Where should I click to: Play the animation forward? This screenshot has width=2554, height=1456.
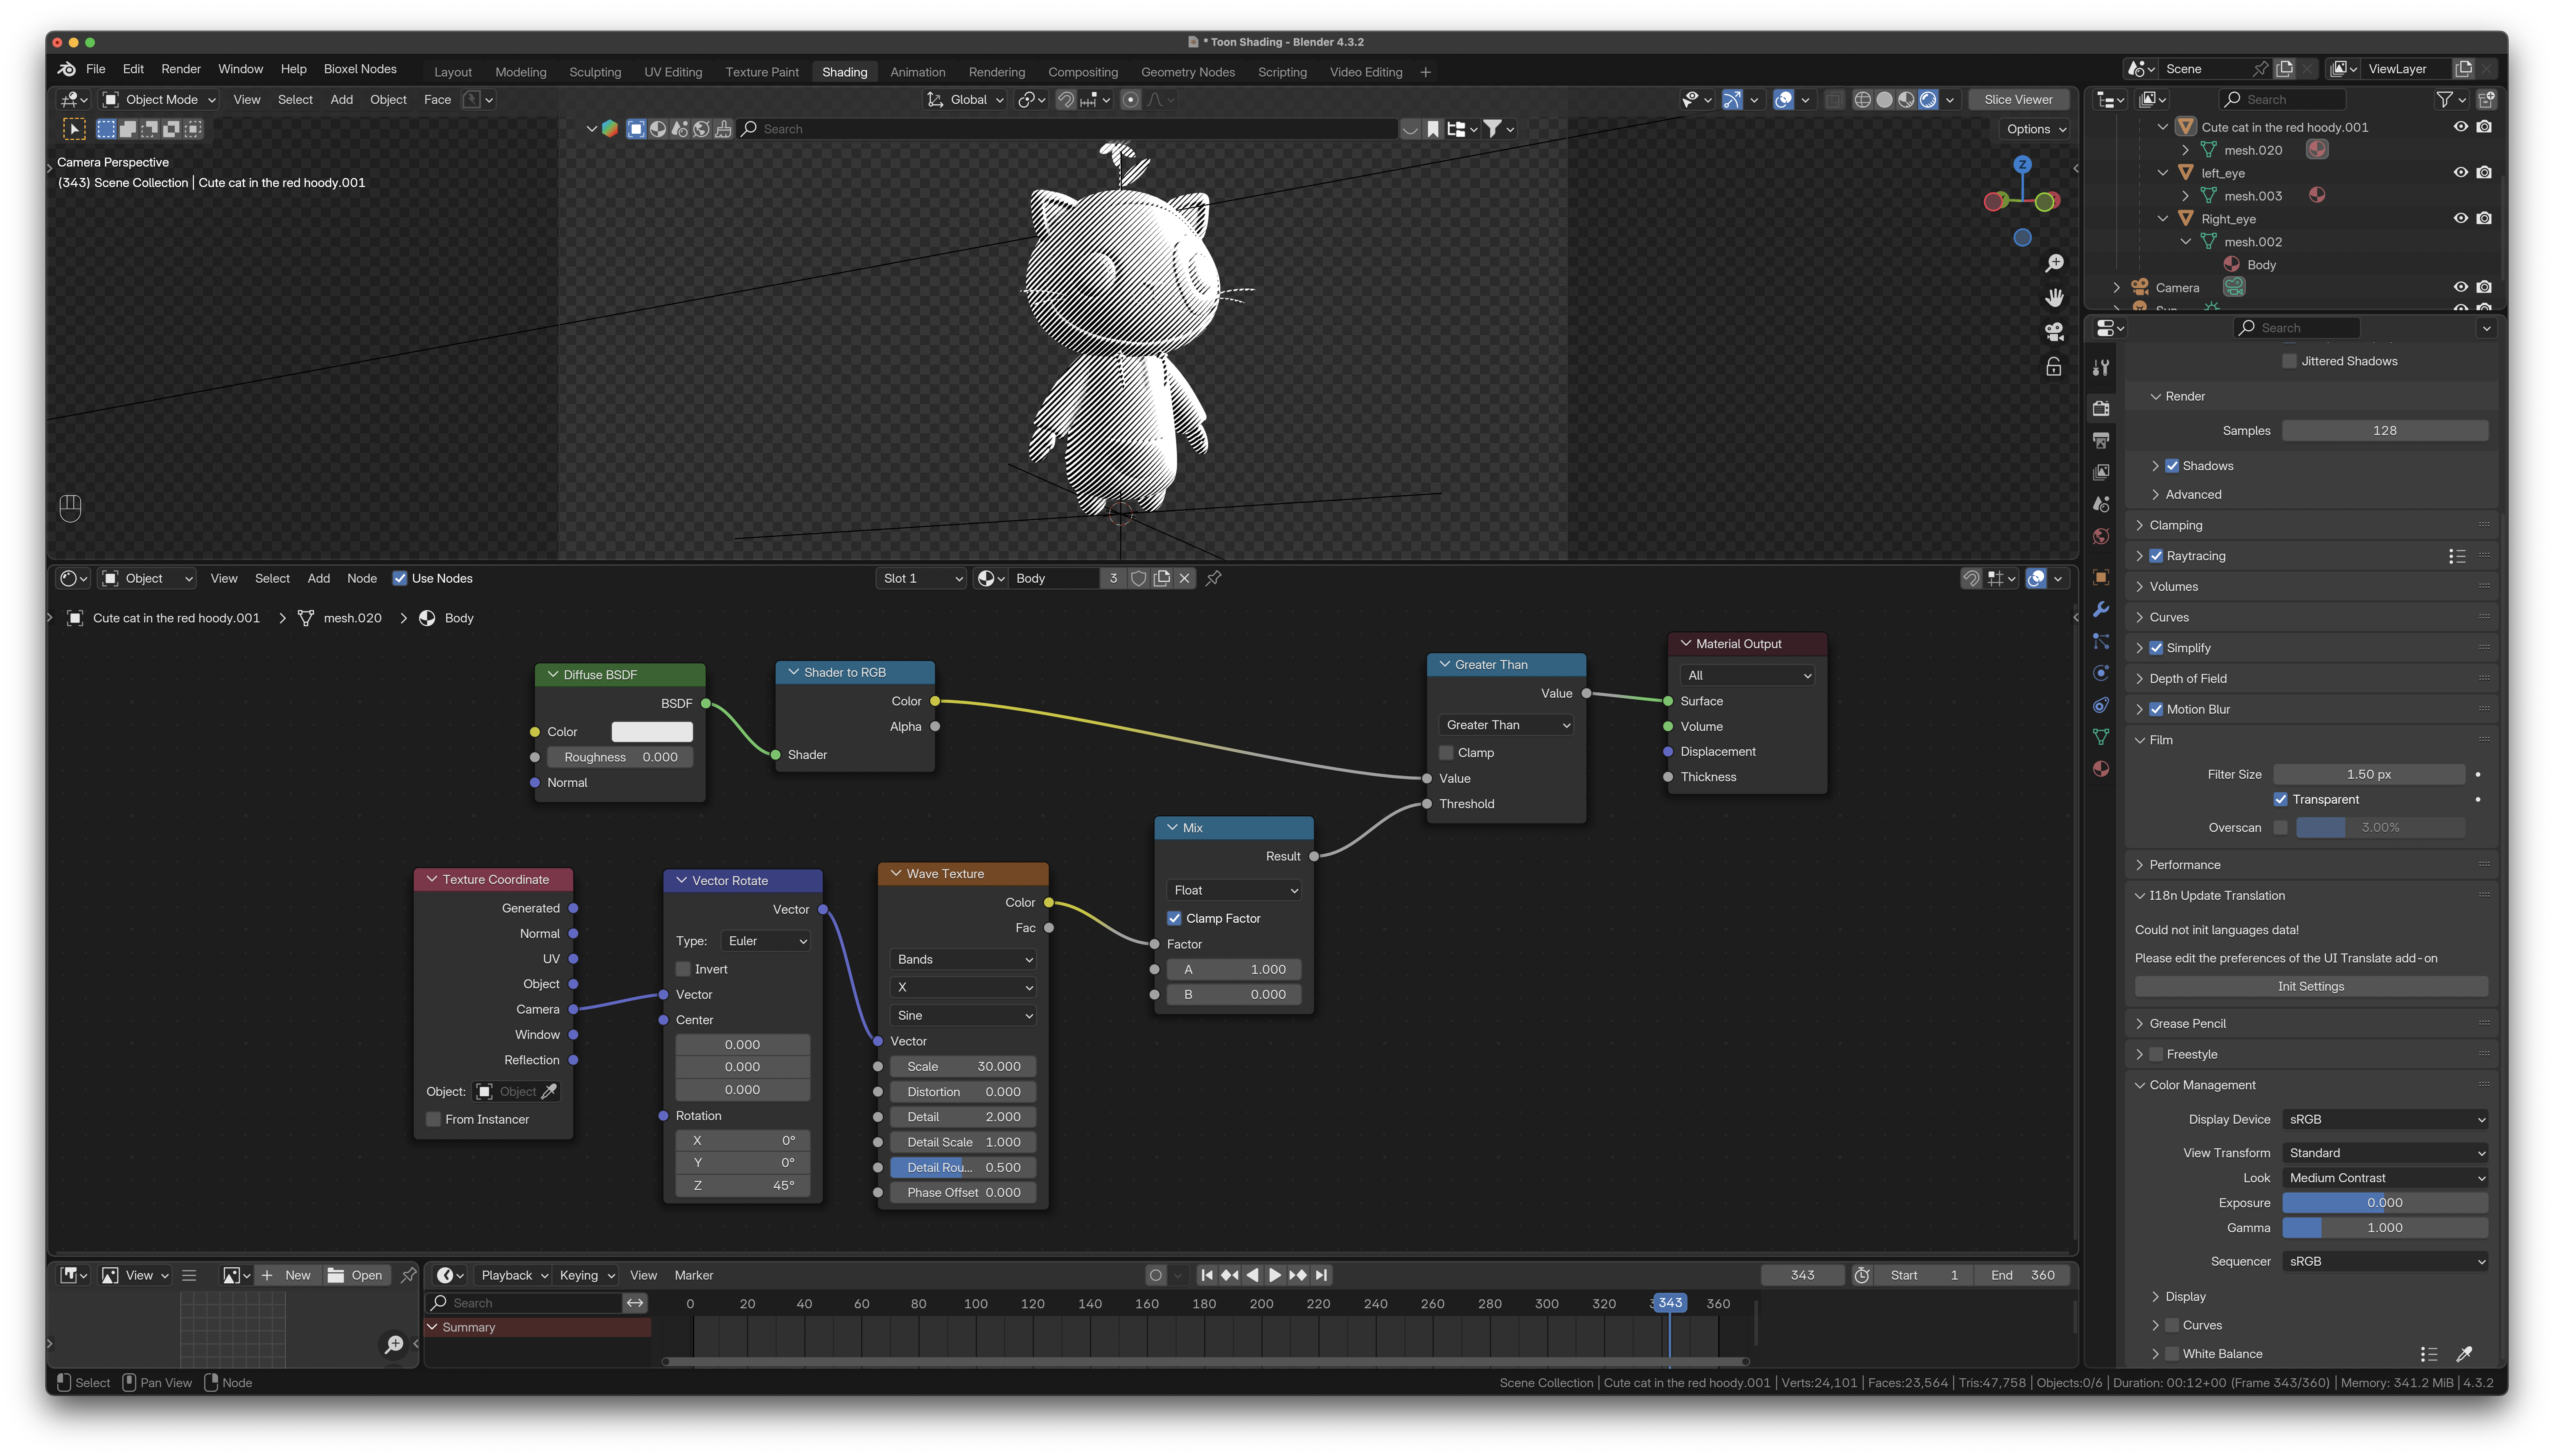1275,1275
